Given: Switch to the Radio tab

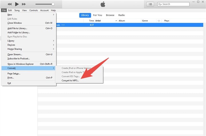Looking at the screenshot, I should pos(122,15).
